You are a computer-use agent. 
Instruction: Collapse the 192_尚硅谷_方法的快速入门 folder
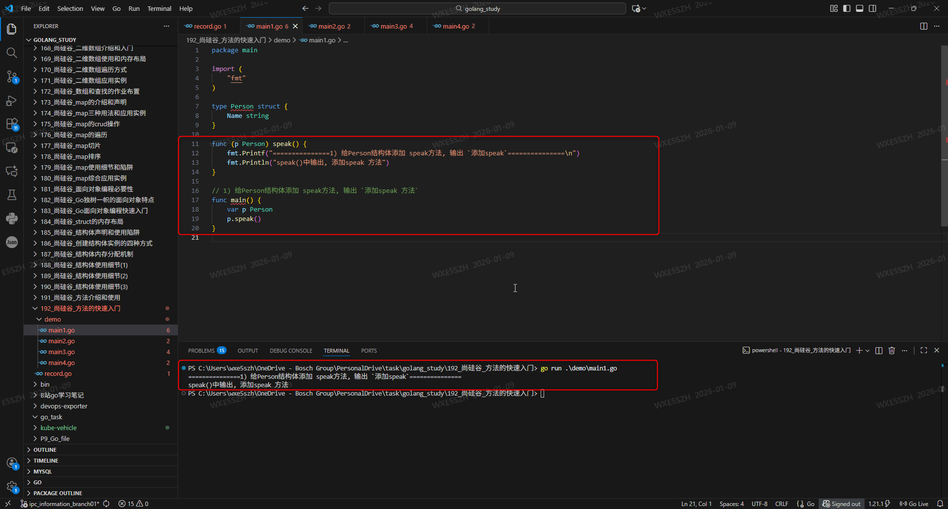pos(80,308)
